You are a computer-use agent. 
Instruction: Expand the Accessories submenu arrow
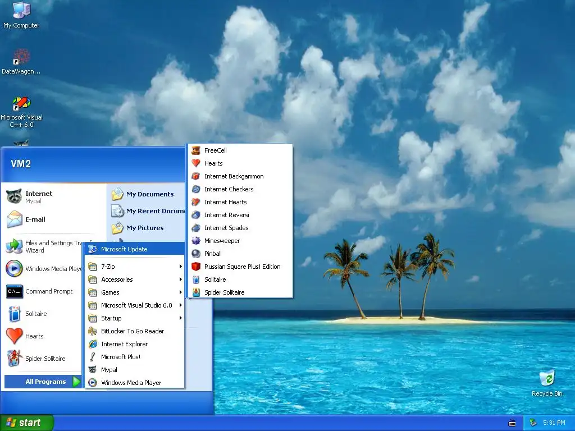(x=180, y=279)
